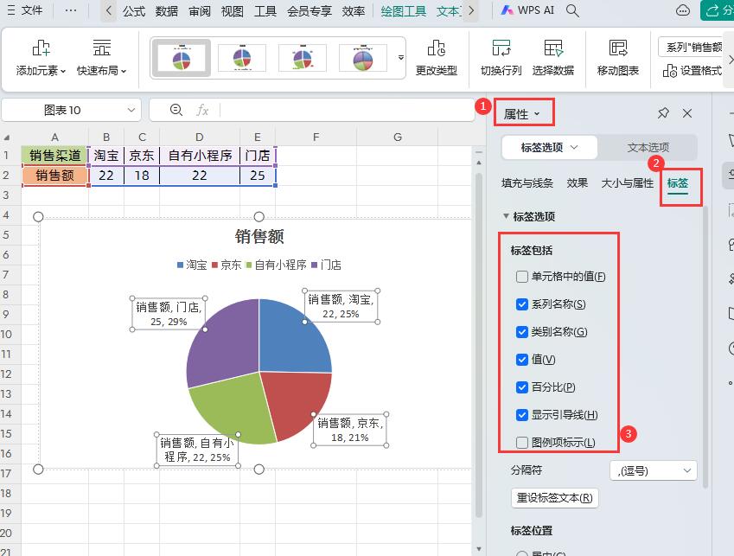This screenshot has height=556, width=734.
Task: Click column header G
Action: pos(398,137)
